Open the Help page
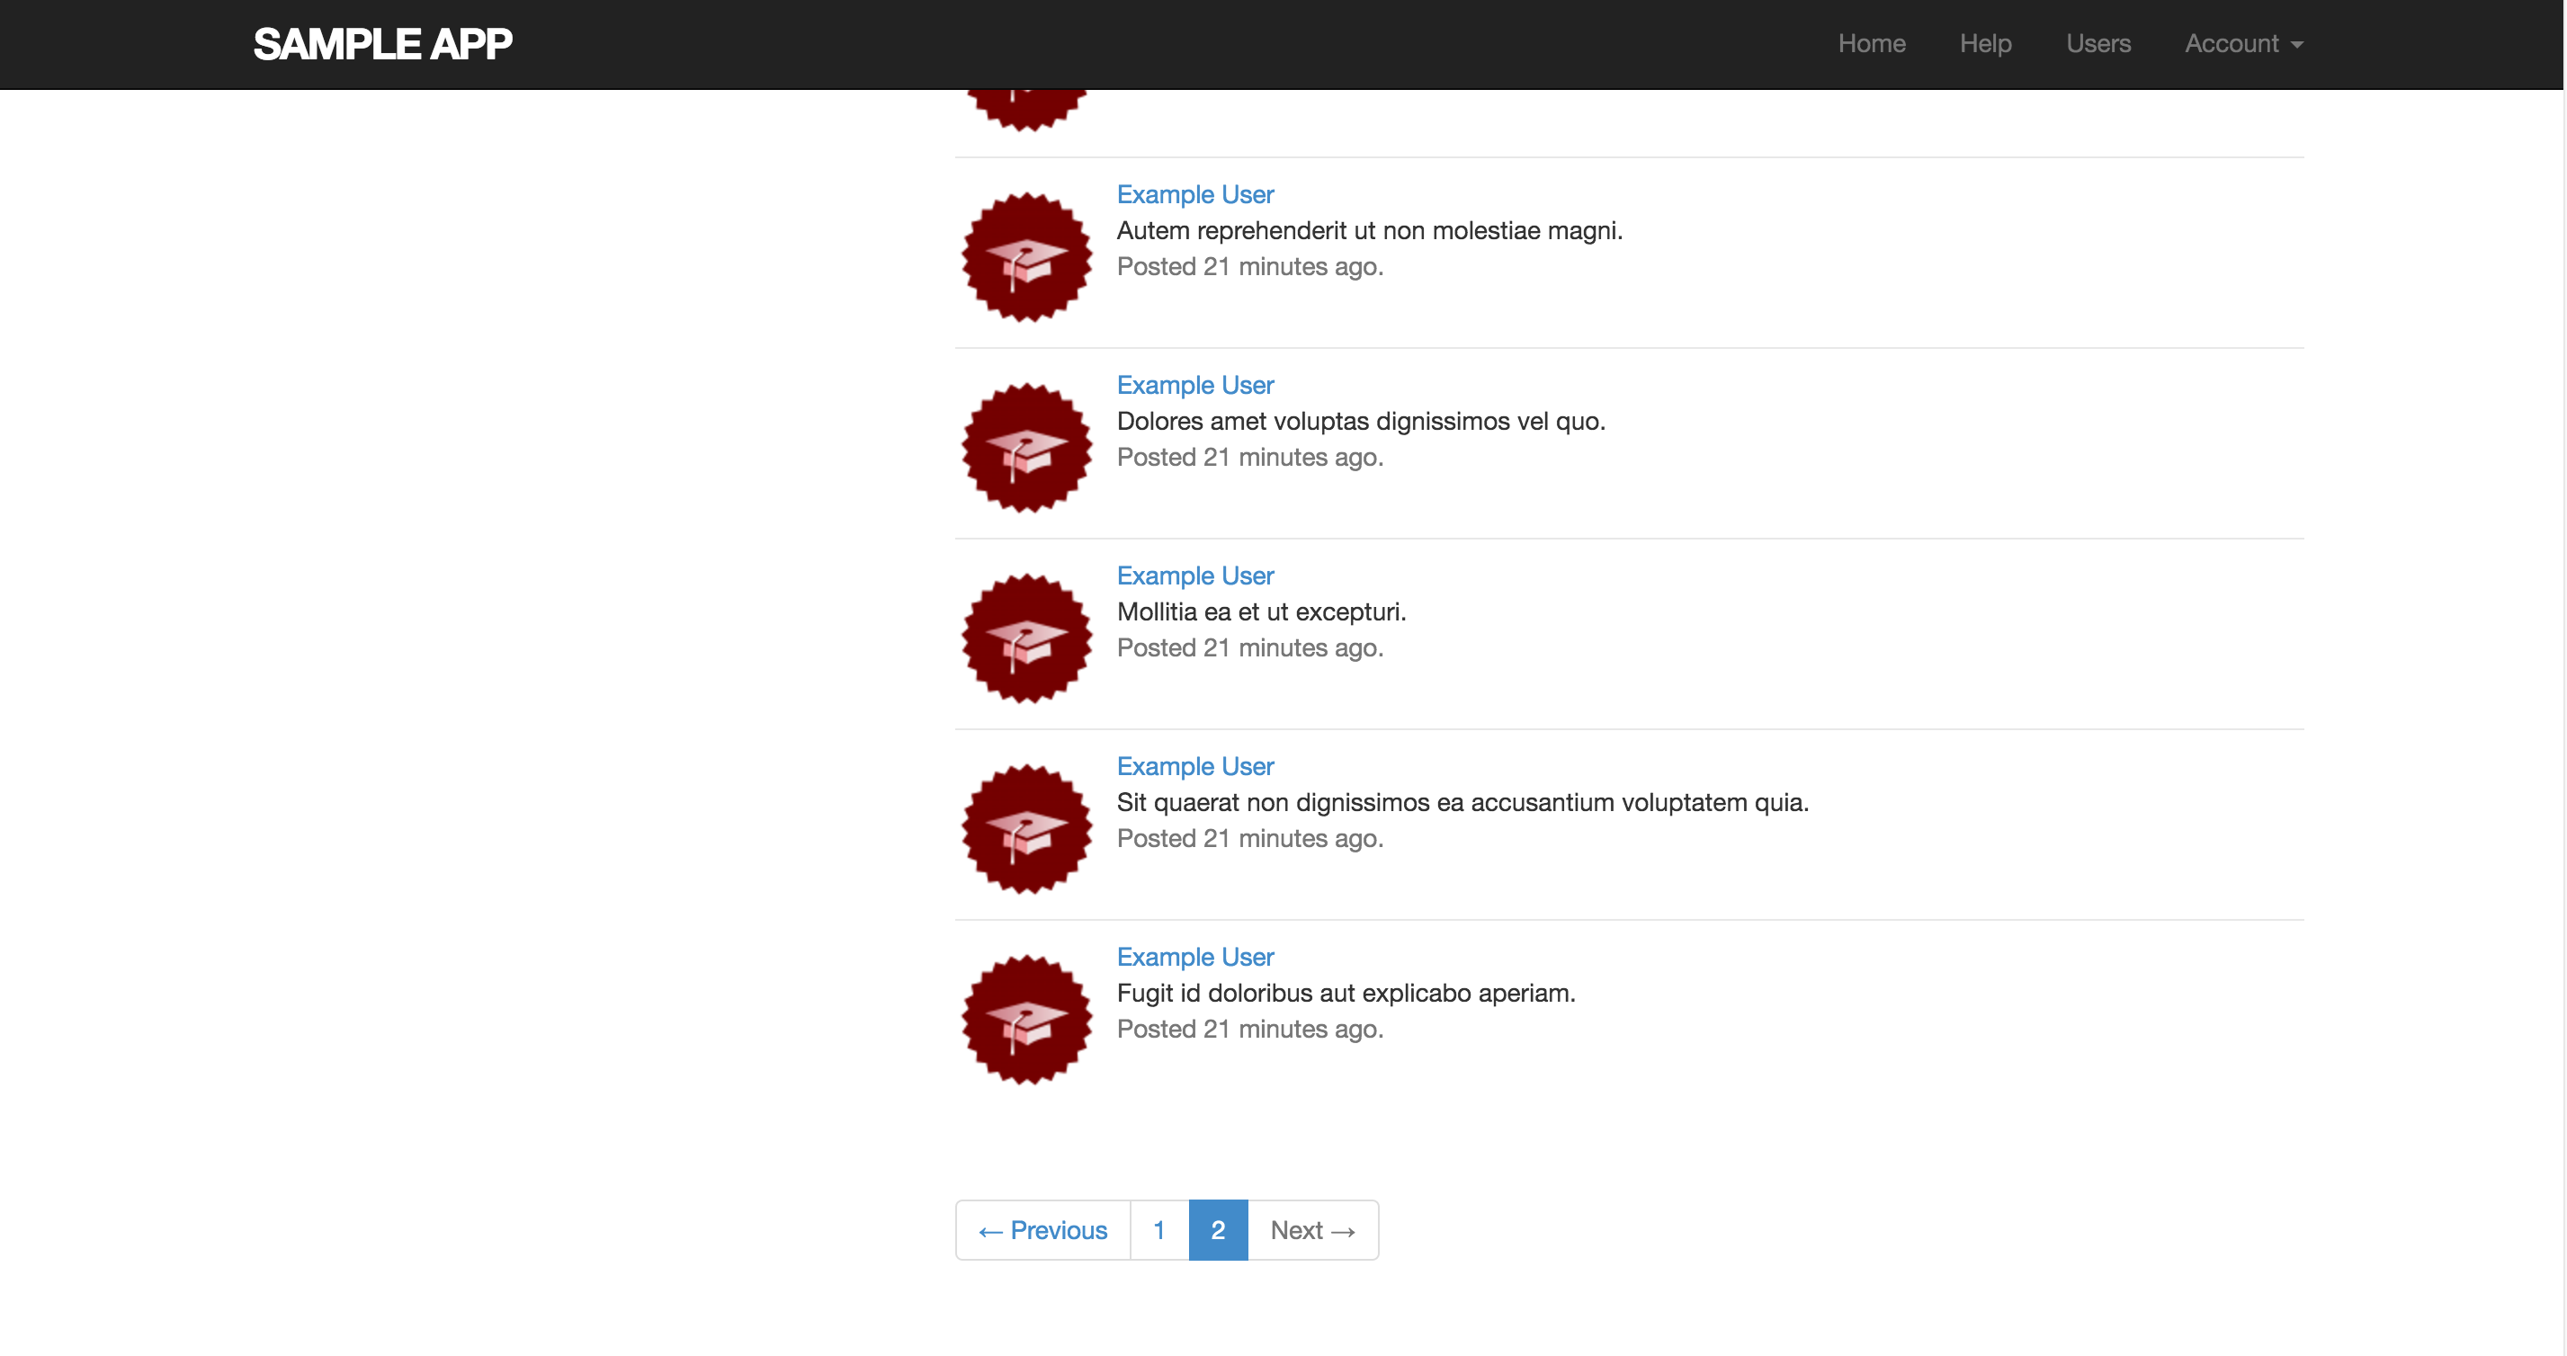Screen dimensions: 2567x1356 (x=1984, y=44)
